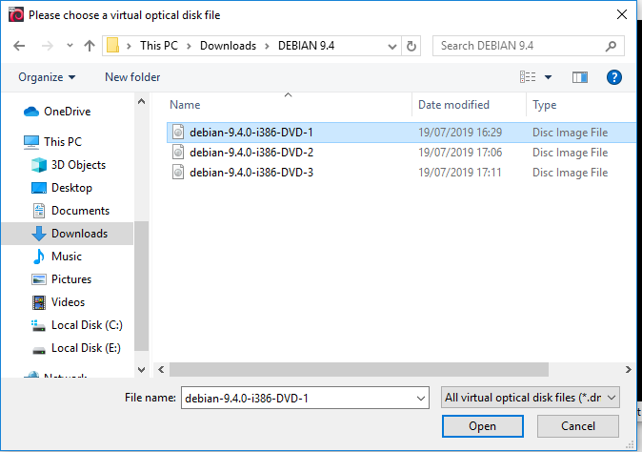Open the Organize menu

[x=47, y=77]
